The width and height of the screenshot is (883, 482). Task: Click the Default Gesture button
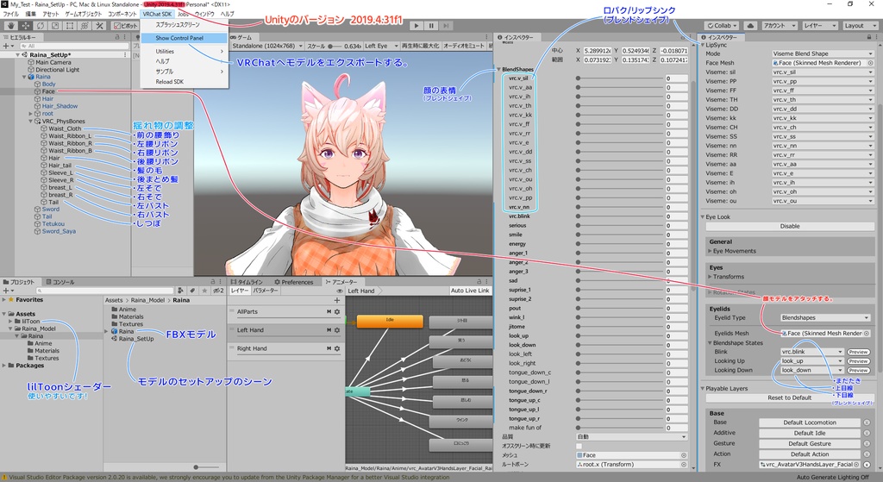(x=809, y=444)
